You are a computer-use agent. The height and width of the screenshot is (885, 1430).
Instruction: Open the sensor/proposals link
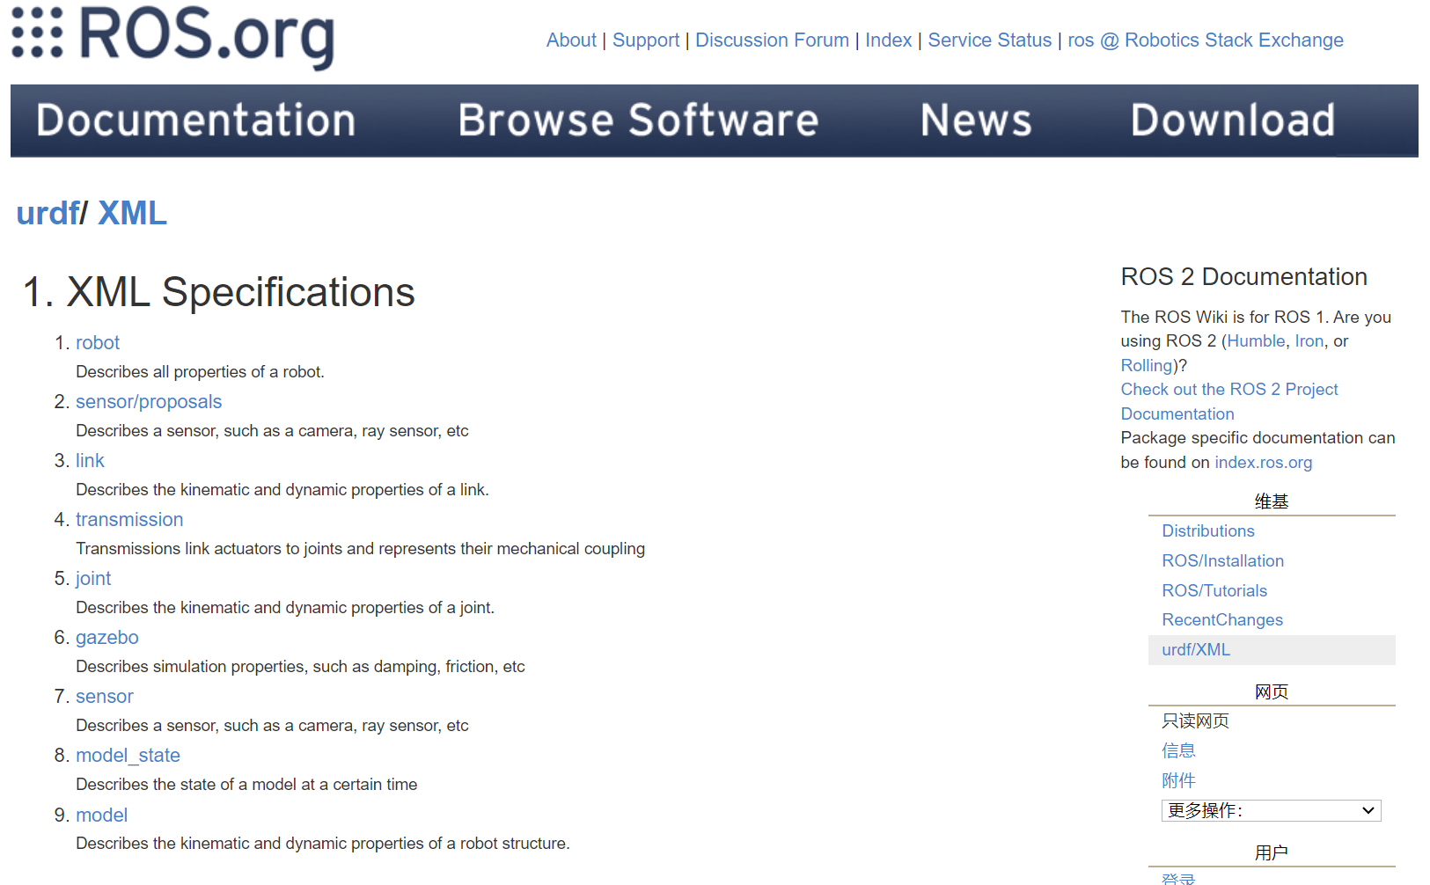click(x=149, y=402)
